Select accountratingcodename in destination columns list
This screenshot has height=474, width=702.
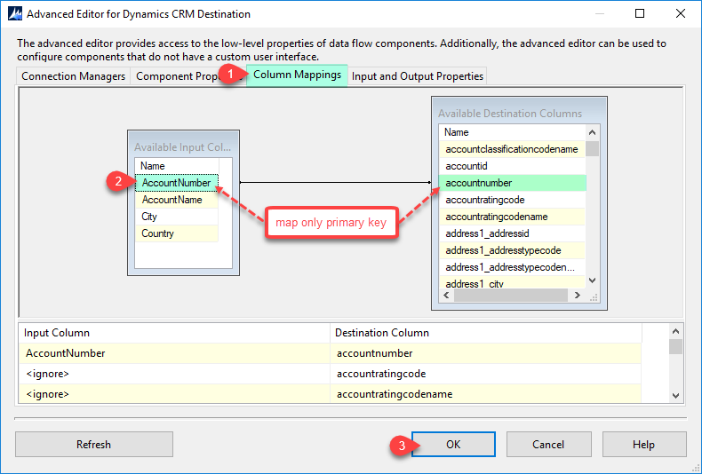coord(512,217)
